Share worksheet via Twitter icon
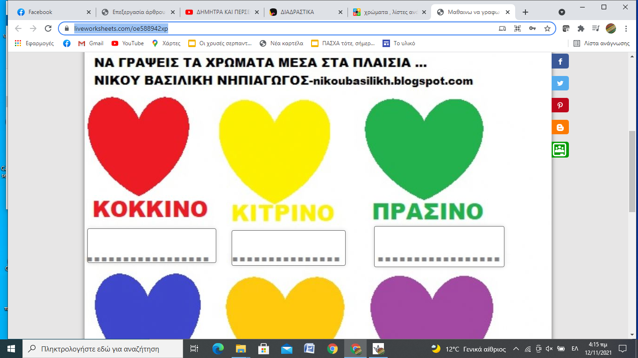This screenshot has width=638, height=358. [x=560, y=83]
